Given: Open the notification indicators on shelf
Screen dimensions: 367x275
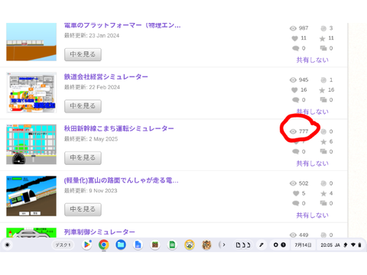Looking at the screenshot, I should (279, 245).
